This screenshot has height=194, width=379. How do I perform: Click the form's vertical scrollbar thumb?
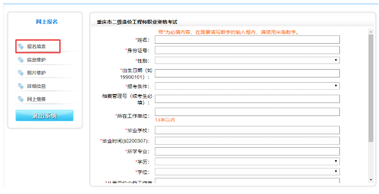(371, 88)
